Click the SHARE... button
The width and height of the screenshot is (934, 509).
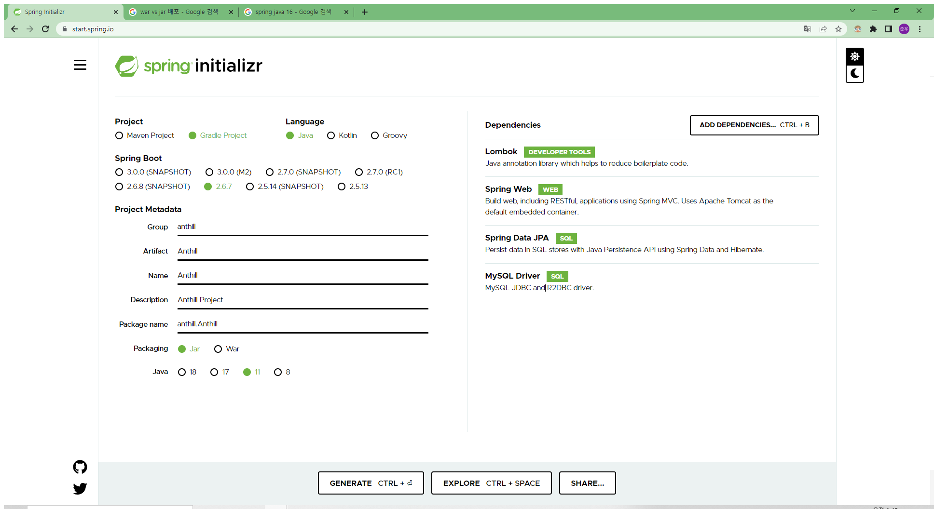587,483
